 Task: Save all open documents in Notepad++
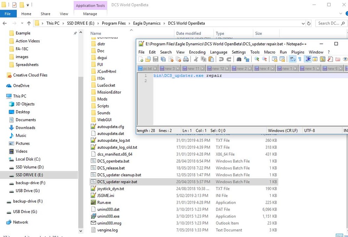point(163,59)
